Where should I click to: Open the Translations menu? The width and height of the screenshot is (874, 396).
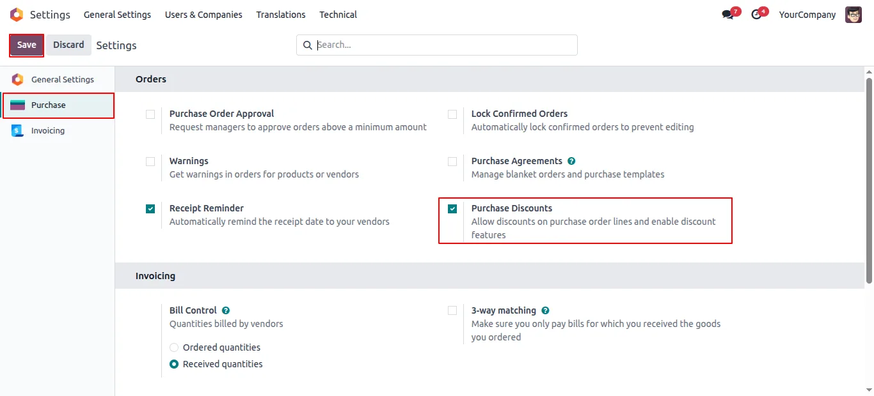(x=281, y=15)
